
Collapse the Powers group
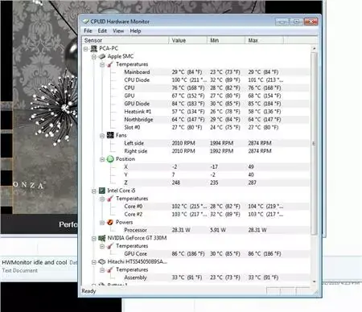[x=102, y=223]
